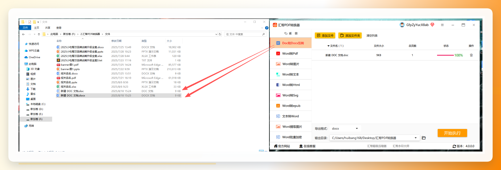Click the search magnifier icon in Explorer

263,34
